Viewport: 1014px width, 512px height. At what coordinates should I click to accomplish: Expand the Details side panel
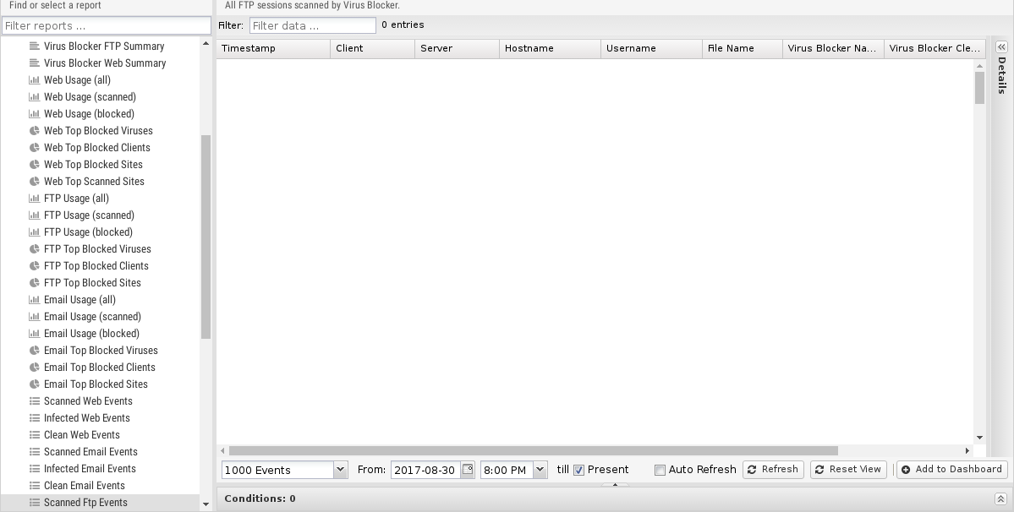tap(1001, 47)
